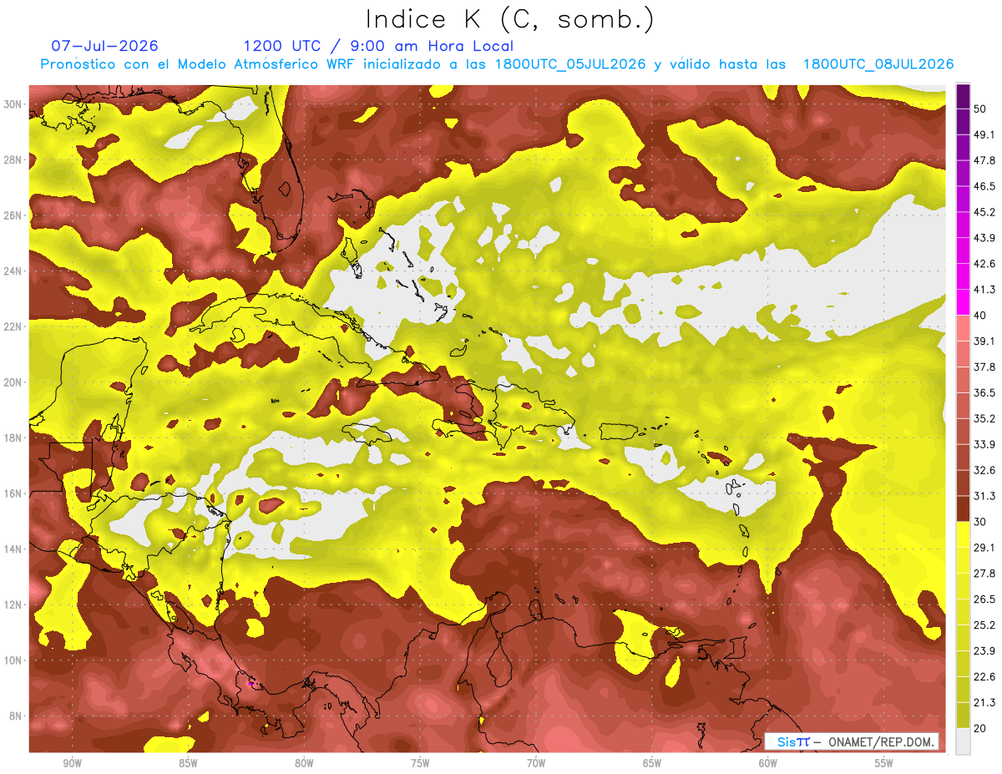This screenshot has width=1002, height=774.
Task: Click the colorbar value '42.6'
Action: pyautogui.click(x=984, y=264)
